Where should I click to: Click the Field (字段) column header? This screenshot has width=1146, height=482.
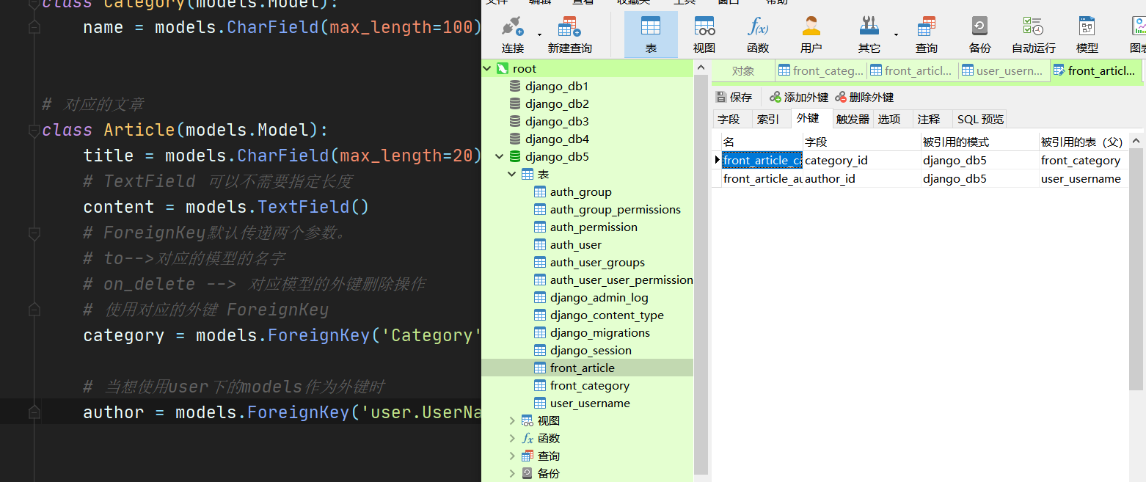[x=862, y=142]
